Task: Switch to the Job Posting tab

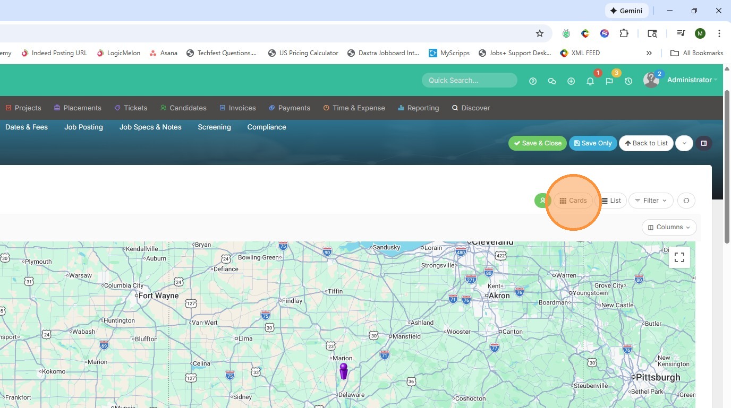Action: click(83, 127)
